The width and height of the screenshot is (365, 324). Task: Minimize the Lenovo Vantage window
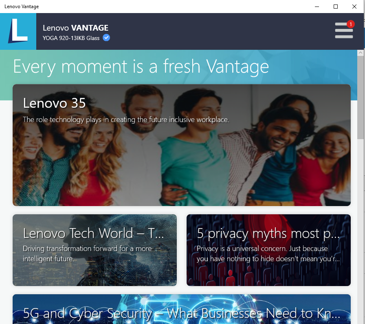point(317,7)
